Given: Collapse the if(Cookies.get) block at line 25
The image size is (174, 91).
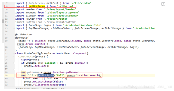Looking at the screenshot, I should coord(14,63).
